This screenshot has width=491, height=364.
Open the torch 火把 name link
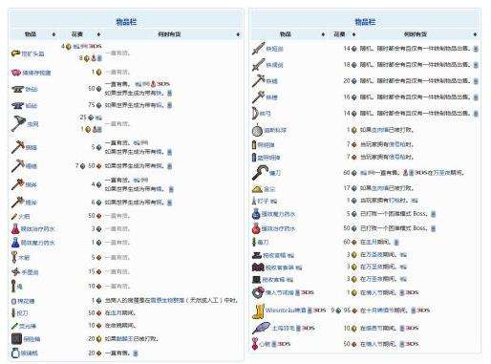click(x=24, y=217)
